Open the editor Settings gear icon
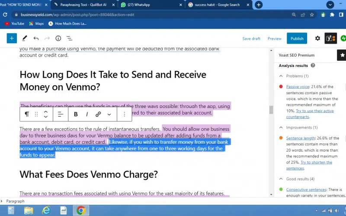Image resolution: width=346 pixels, height=216 pixels. [x=317, y=38]
